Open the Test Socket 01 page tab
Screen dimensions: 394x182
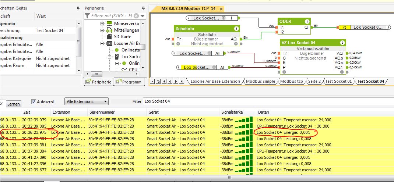pos(338,81)
